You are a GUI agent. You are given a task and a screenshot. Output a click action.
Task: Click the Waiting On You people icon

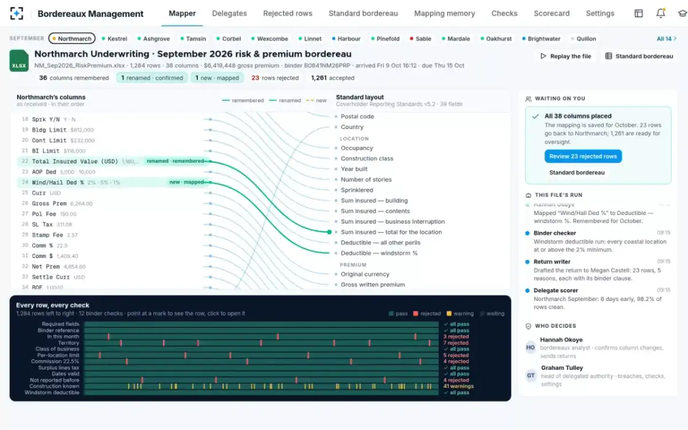529,99
